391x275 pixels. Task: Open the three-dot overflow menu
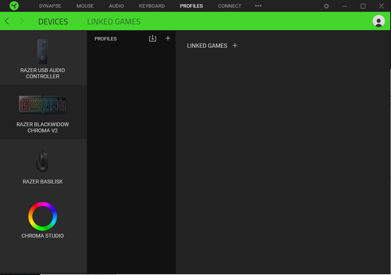(258, 6)
